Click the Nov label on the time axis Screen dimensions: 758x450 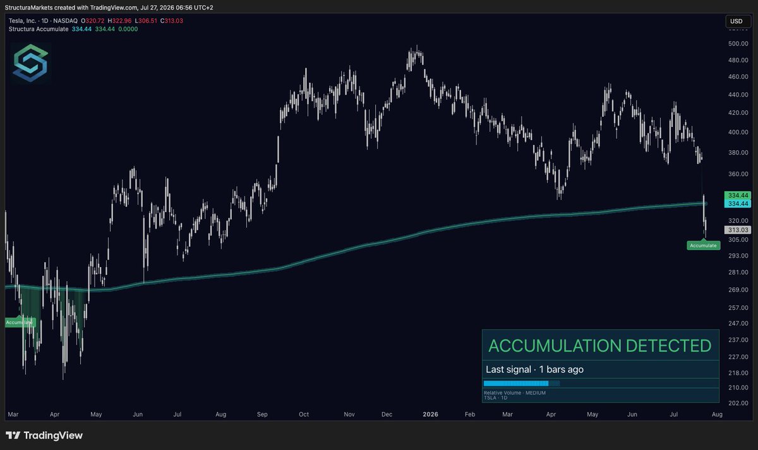[349, 415]
